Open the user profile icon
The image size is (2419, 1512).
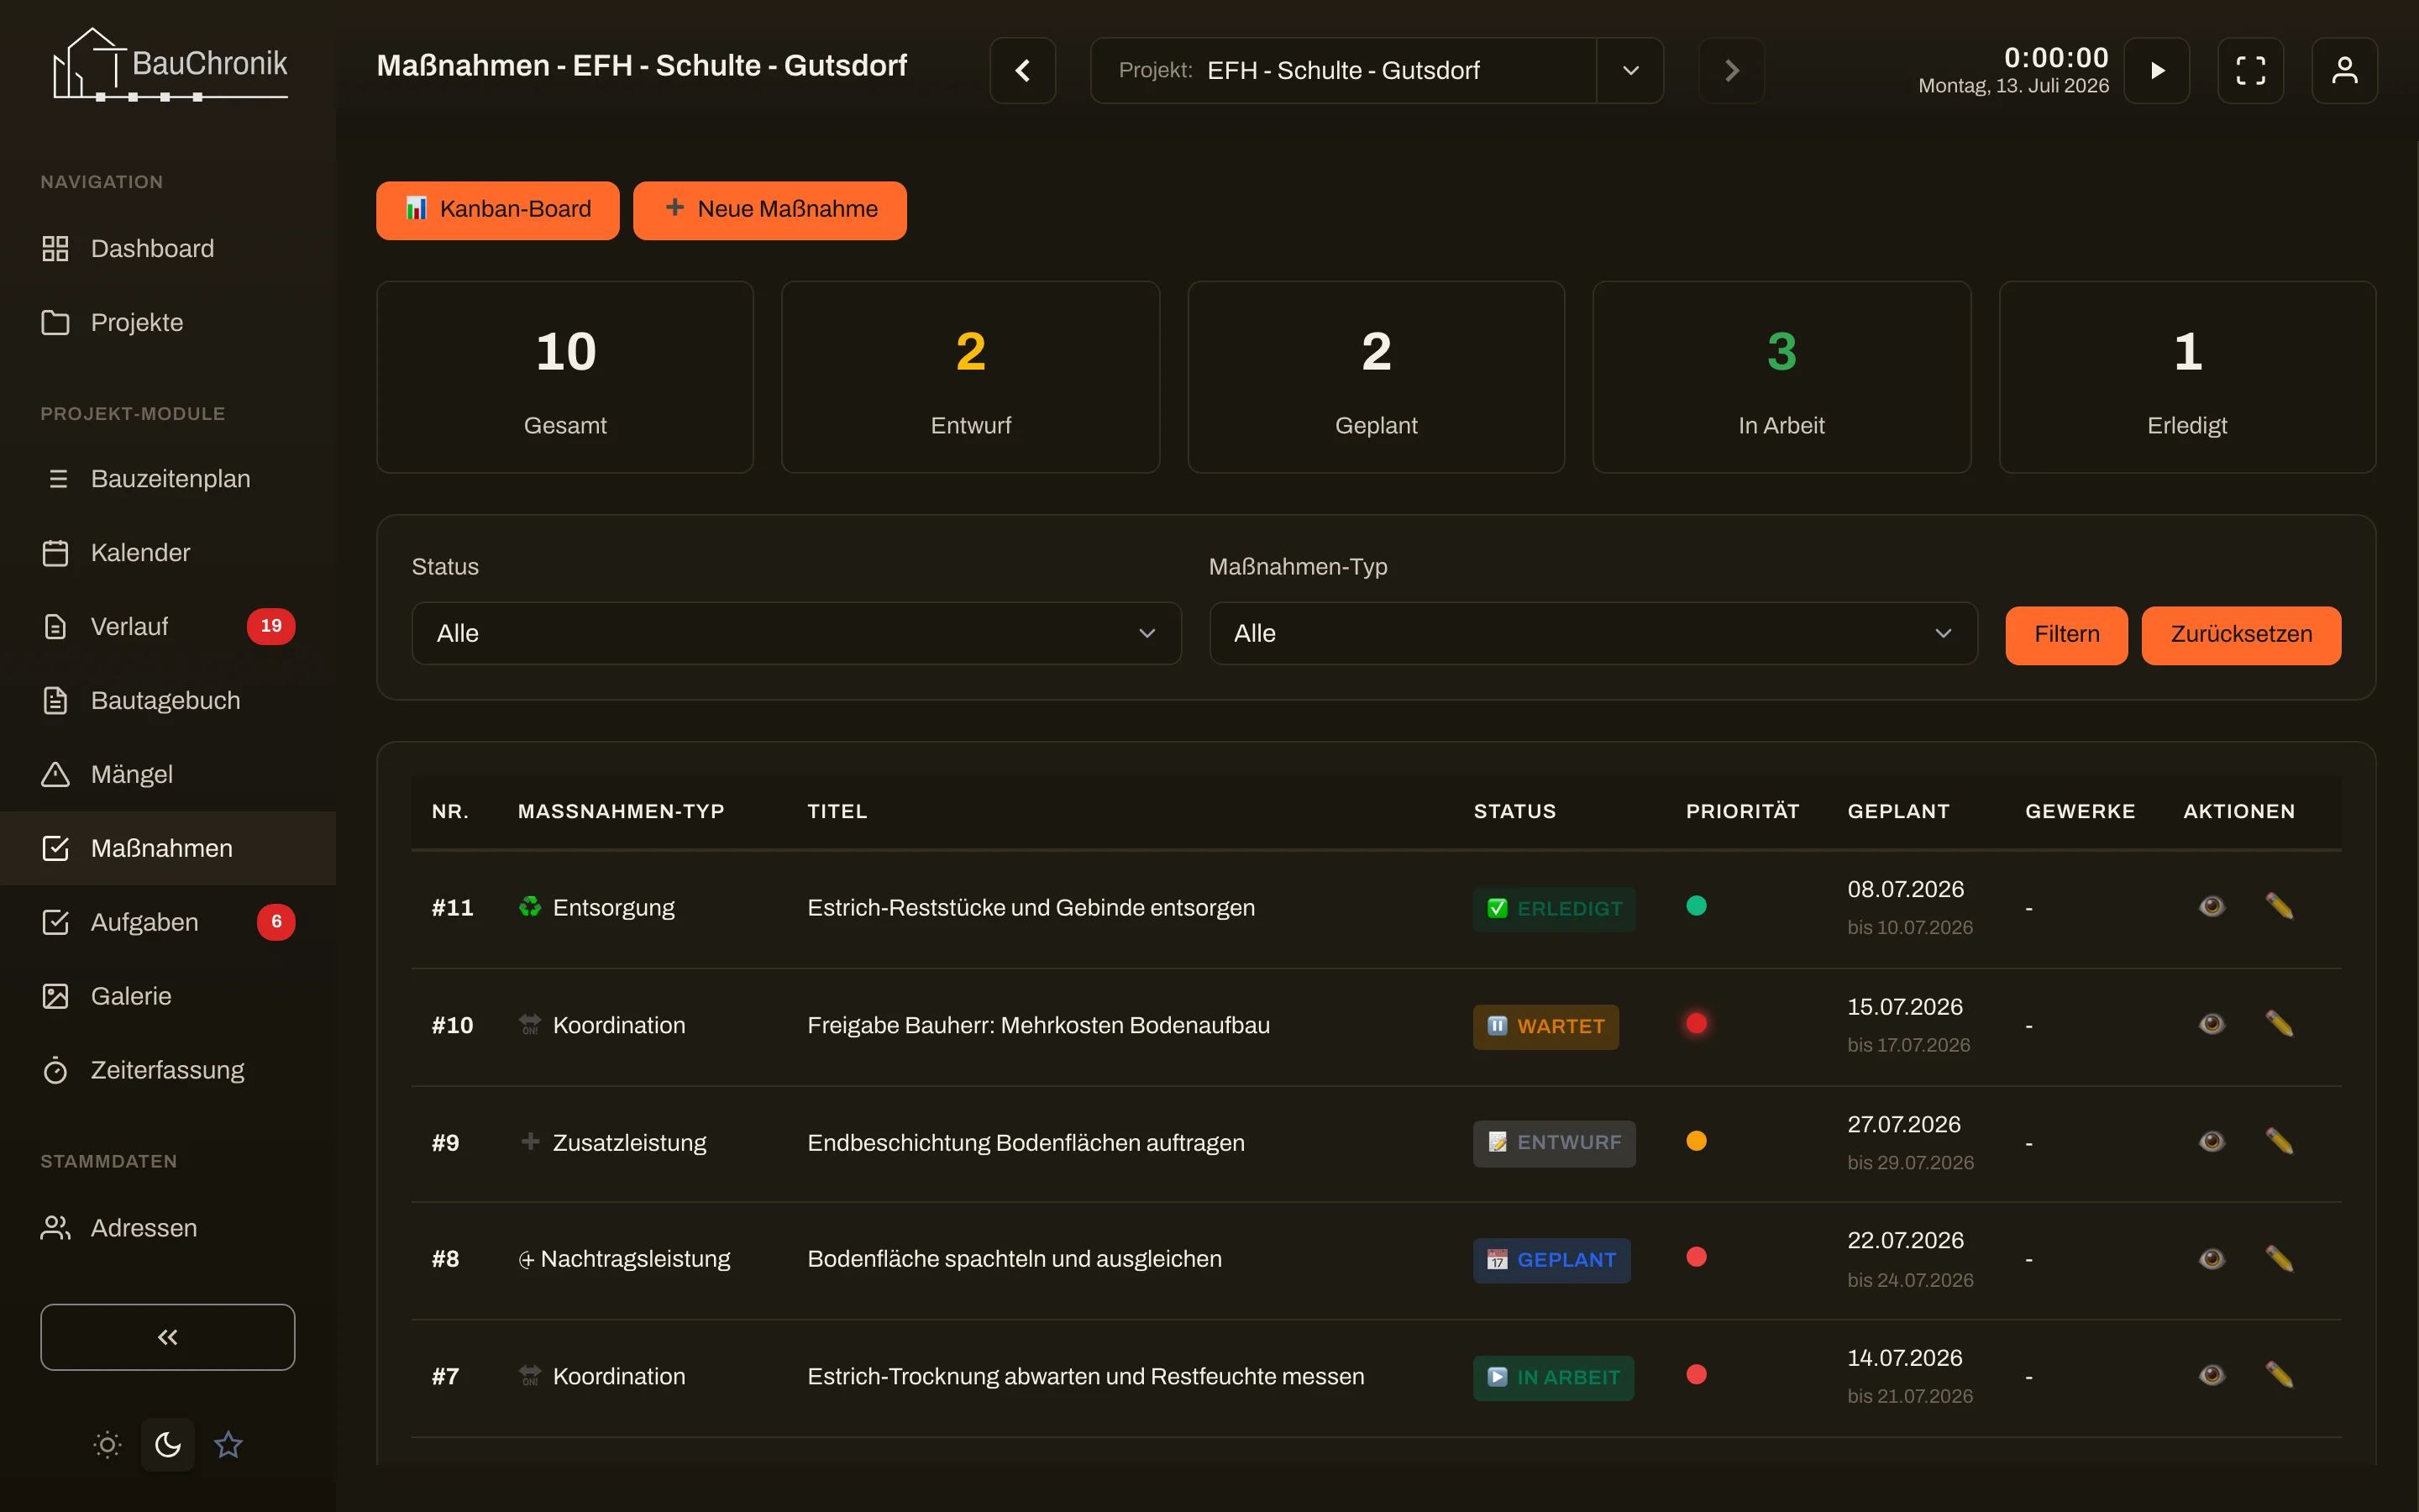(2344, 70)
